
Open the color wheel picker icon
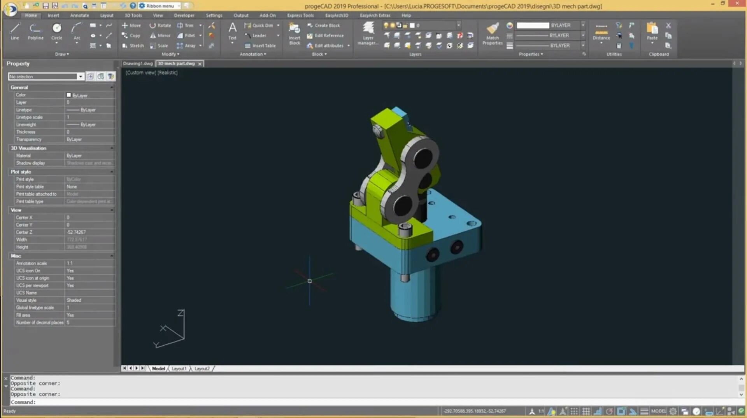tap(510, 25)
